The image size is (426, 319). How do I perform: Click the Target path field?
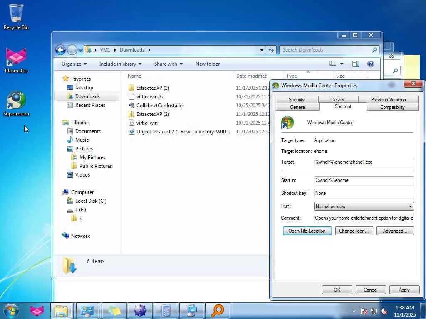point(364,162)
